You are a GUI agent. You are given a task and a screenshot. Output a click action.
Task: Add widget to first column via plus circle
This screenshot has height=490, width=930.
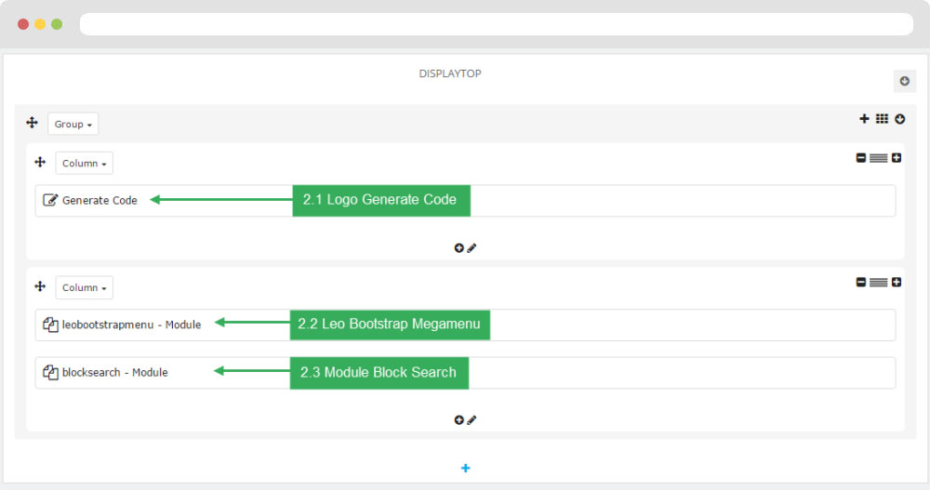pos(459,248)
